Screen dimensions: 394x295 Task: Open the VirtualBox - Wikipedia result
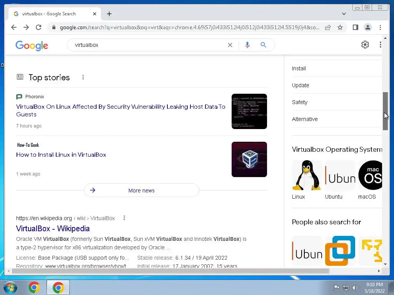53,229
